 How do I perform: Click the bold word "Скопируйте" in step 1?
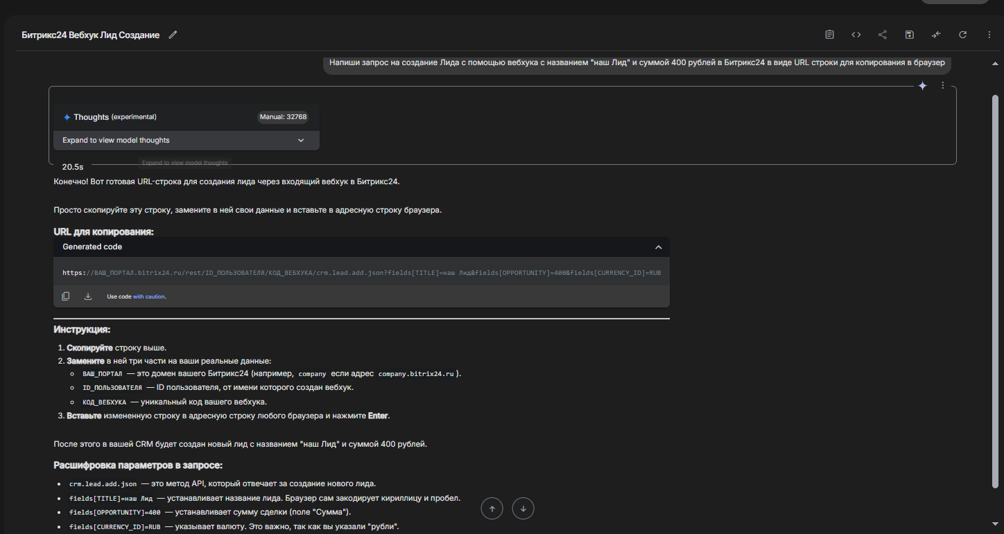[89, 348]
